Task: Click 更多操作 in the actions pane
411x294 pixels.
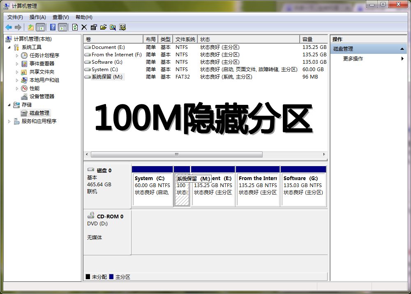Action: pos(353,59)
